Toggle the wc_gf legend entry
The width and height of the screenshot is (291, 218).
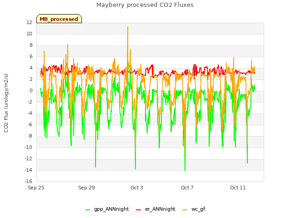pyautogui.click(x=194, y=209)
